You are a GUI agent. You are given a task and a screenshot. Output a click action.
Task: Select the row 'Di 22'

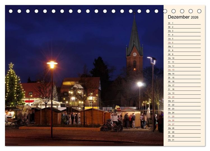point(184,105)
